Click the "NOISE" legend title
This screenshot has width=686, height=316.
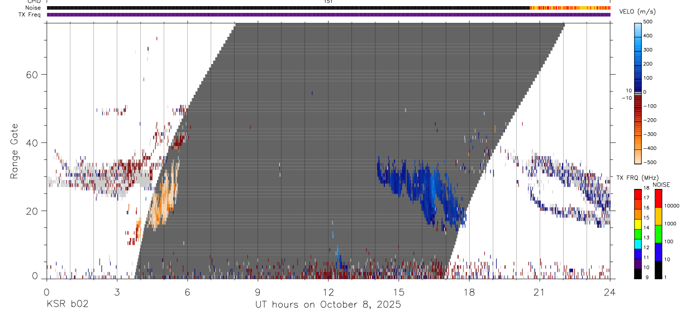[x=661, y=184]
